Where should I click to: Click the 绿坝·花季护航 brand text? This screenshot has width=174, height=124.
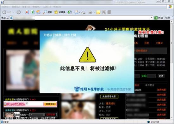coord(92,89)
